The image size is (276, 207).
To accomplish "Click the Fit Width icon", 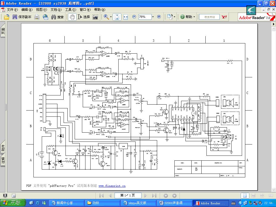I will coord(125,17).
